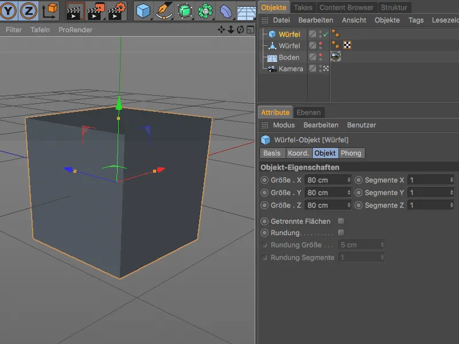Toggle visibility dots of second Würfel
The image size is (459, 344).
tap(320, 46)
